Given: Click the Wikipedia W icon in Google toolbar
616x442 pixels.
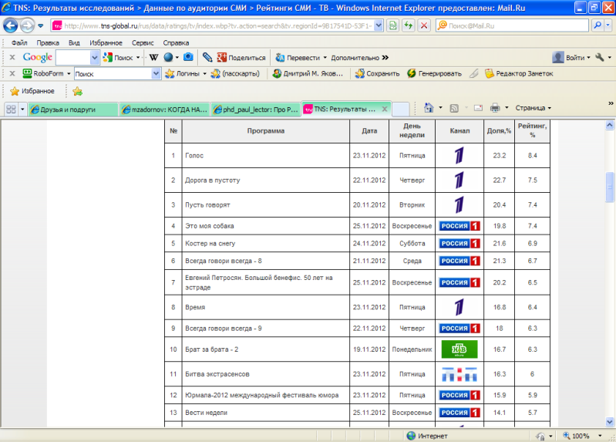Looking at the screenshot, I should tap(153, 57).
